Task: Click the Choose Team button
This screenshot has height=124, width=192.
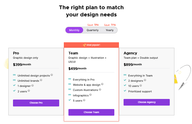Action: 91,112
